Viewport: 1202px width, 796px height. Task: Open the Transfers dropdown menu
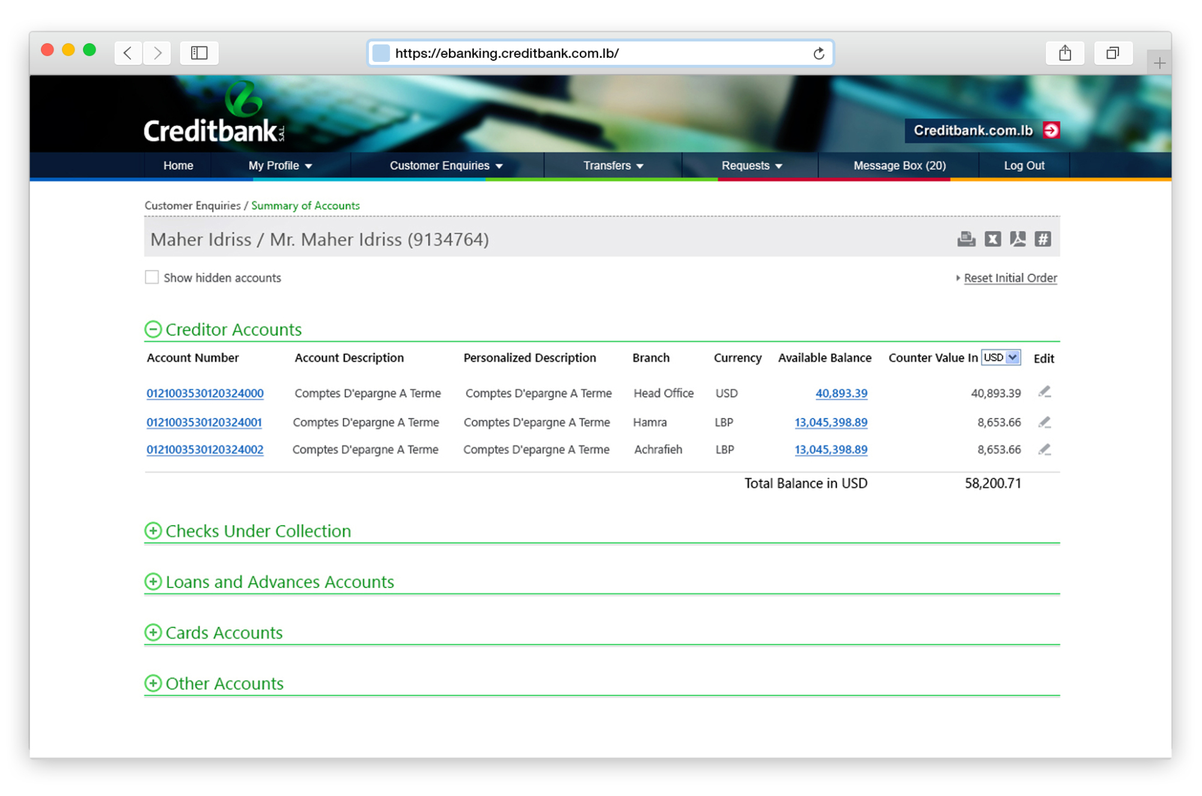pyautogui.click(x=613, y=165)
